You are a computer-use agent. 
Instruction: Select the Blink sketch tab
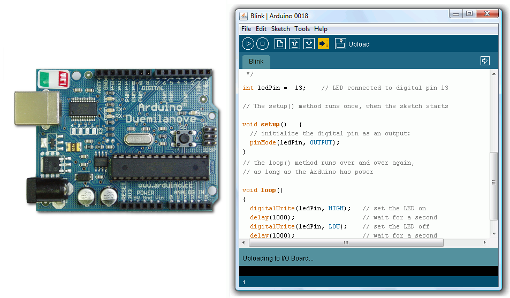click(256, 62)
